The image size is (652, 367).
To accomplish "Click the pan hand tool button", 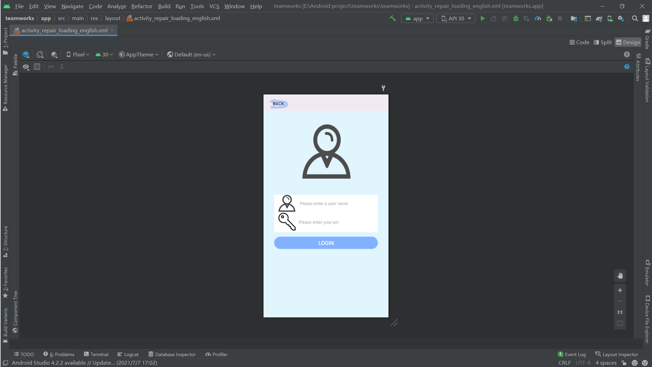I will coord(620,276).
